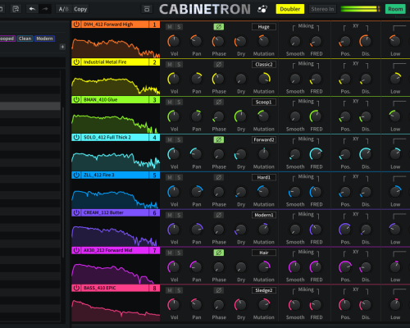410x328 pixels.
Task: Mute slot 8 with the M button
Action: 170,290
